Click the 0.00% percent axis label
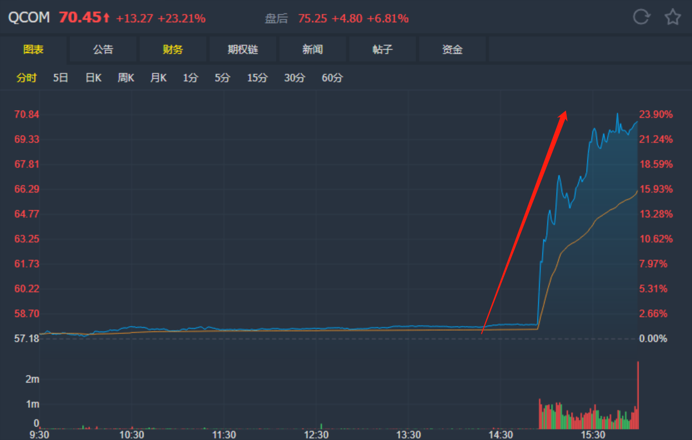 pyautogui.click(x=653, y=338)
